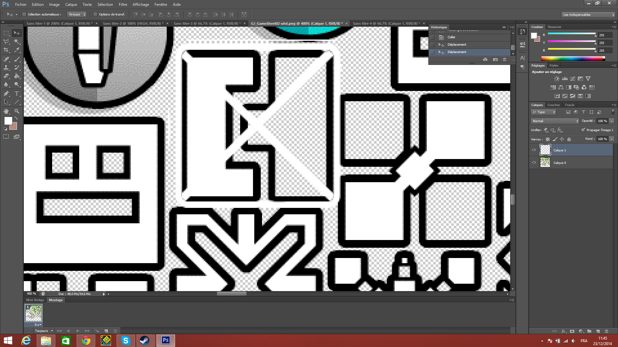Switch to the Couches tab

click(553, 105)
